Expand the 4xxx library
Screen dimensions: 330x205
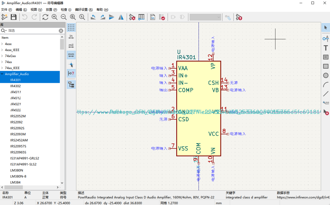pos(2,44)
